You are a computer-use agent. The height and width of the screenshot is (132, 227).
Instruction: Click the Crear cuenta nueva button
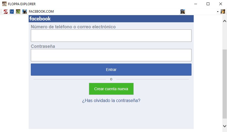(111, 89)
